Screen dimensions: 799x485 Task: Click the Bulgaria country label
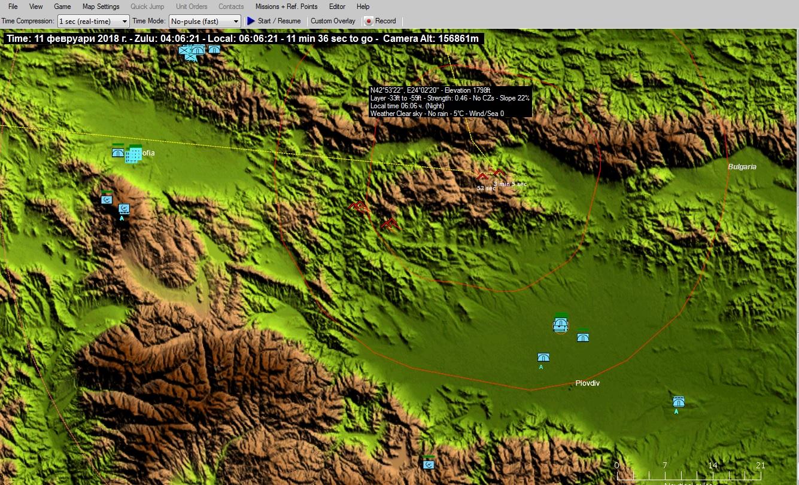(x=742, y=166)
